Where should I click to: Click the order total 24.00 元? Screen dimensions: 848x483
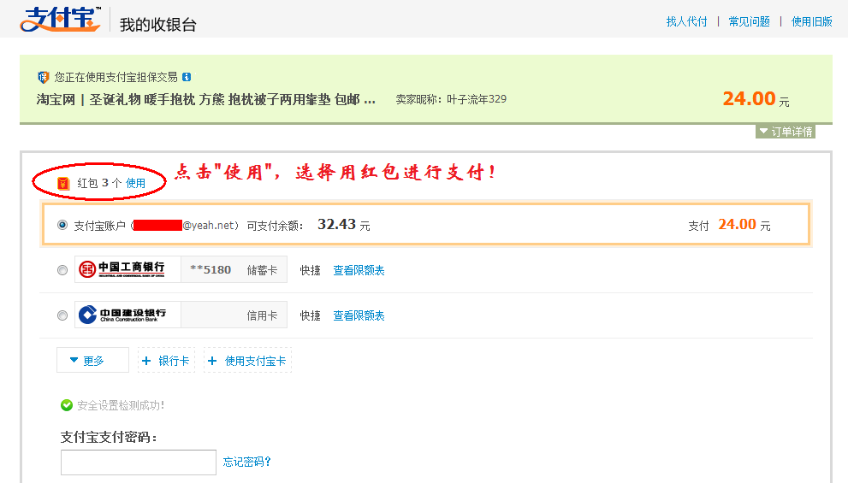[x=756, y=99]
